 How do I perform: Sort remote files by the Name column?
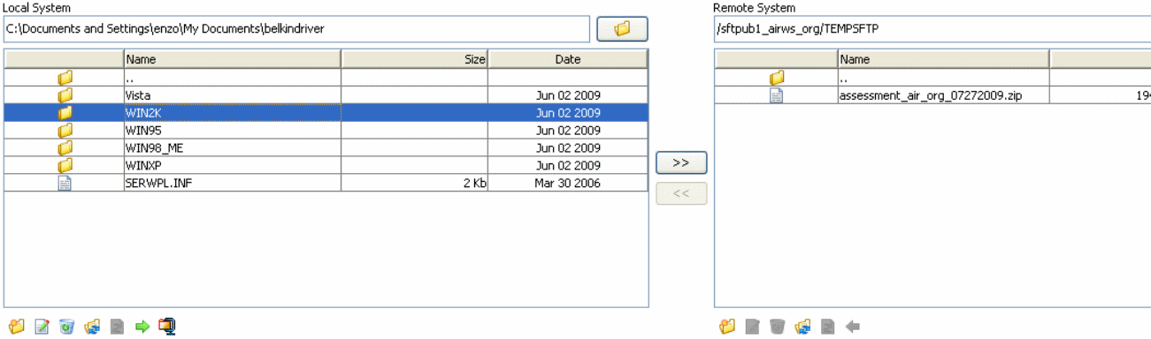tap(943, 59)
